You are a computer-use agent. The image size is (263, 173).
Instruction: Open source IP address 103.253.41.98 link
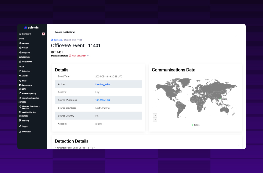(102, 100)
